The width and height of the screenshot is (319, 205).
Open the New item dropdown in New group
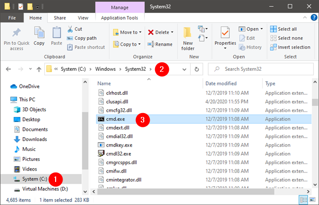pyautogui.click(x=203, y=29)
